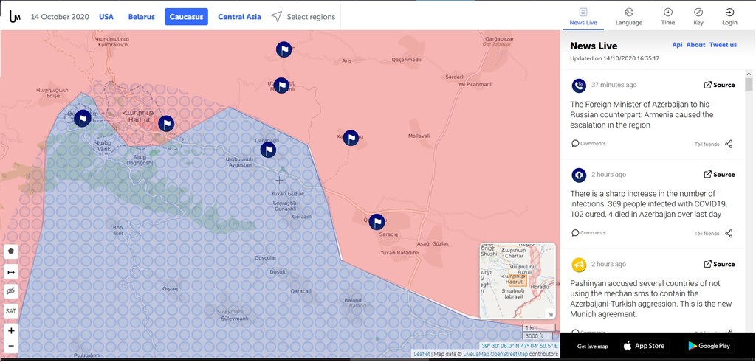Viewport: 756px width, 362px height.
Task: Open Comments under COVID19 infections news
Action: click(588, 233)
